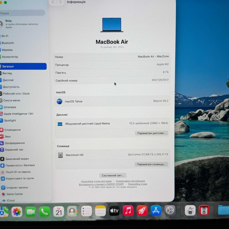Go back with the left chevron

point(53,2)
